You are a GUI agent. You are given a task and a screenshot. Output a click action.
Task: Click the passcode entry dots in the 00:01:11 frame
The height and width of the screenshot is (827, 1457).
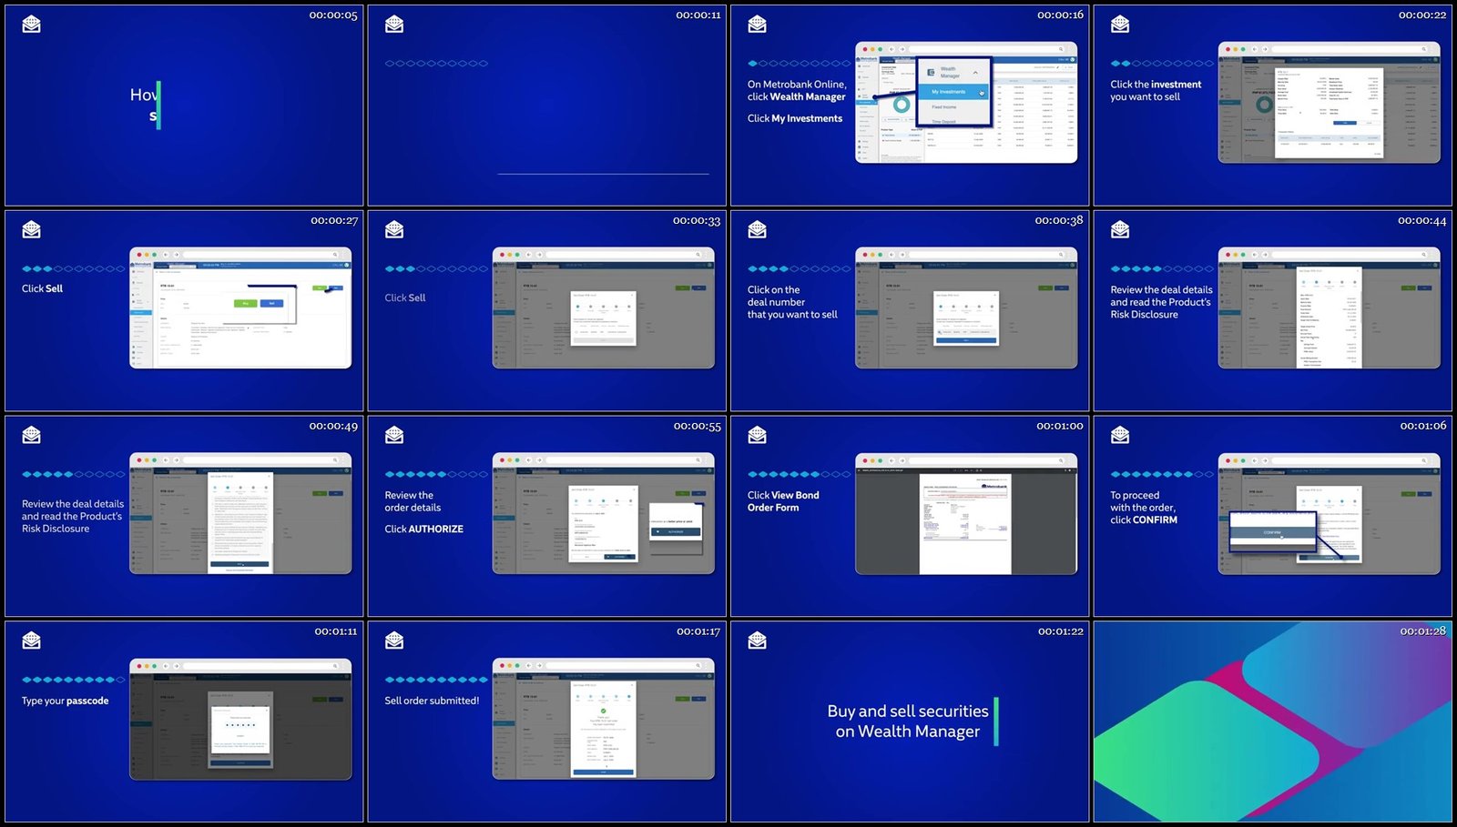coord(240,725)
